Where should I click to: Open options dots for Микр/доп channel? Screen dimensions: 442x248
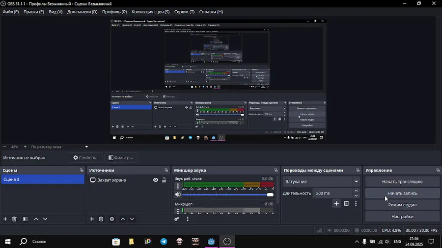point(178,211)
